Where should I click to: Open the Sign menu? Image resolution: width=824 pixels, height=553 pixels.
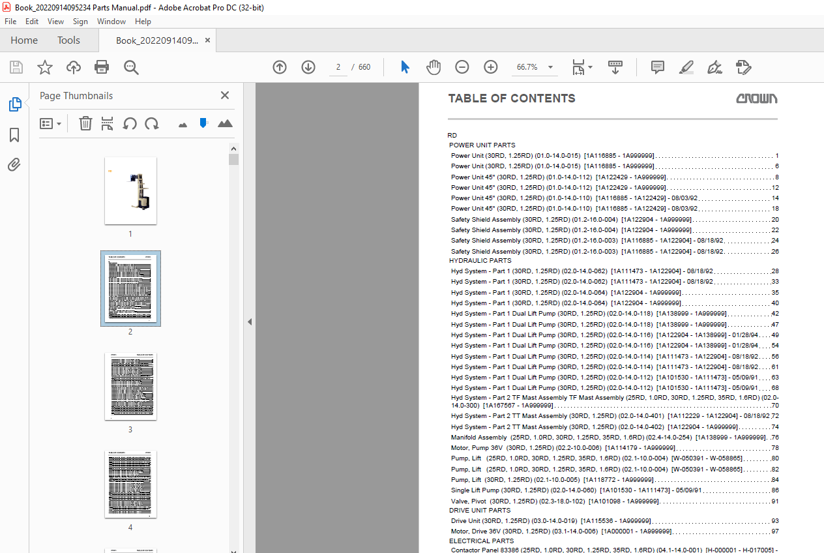[x=80, y=22]
